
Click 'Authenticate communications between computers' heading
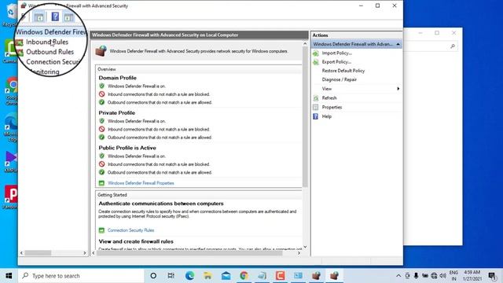point(161,204)
